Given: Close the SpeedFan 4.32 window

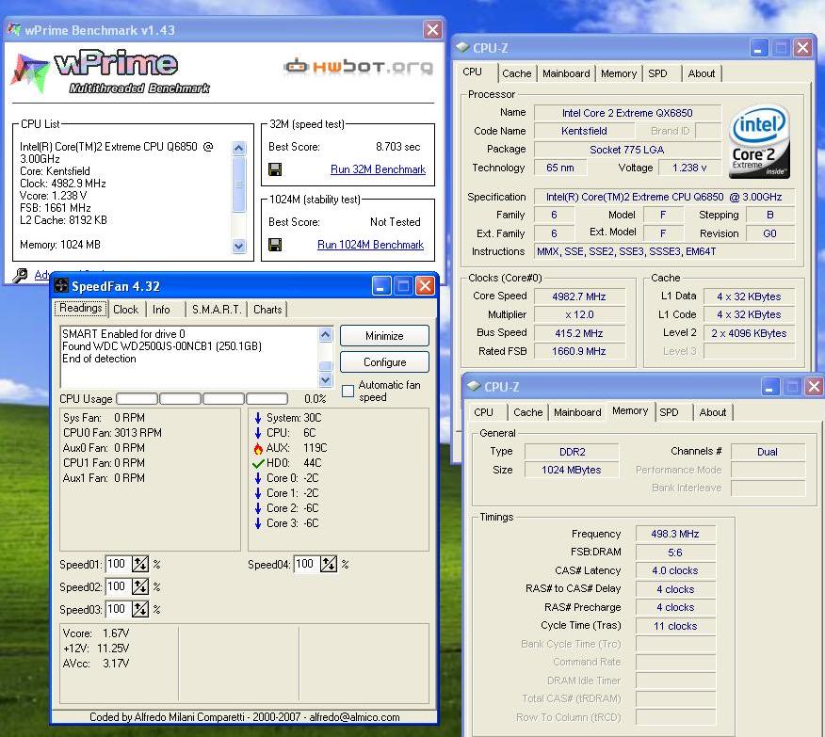Looking at the screenshot, I should [x=425, y=286].
